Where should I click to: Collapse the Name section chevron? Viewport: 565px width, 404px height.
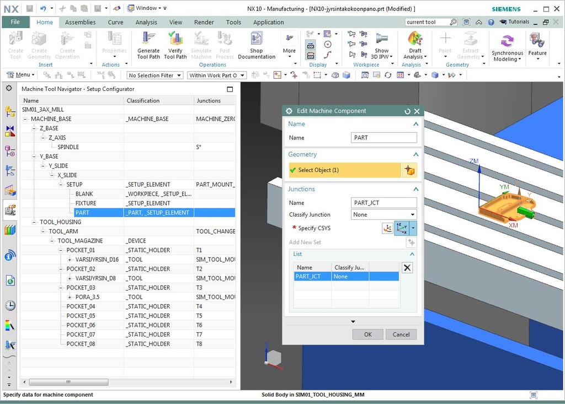pos(415,124)
